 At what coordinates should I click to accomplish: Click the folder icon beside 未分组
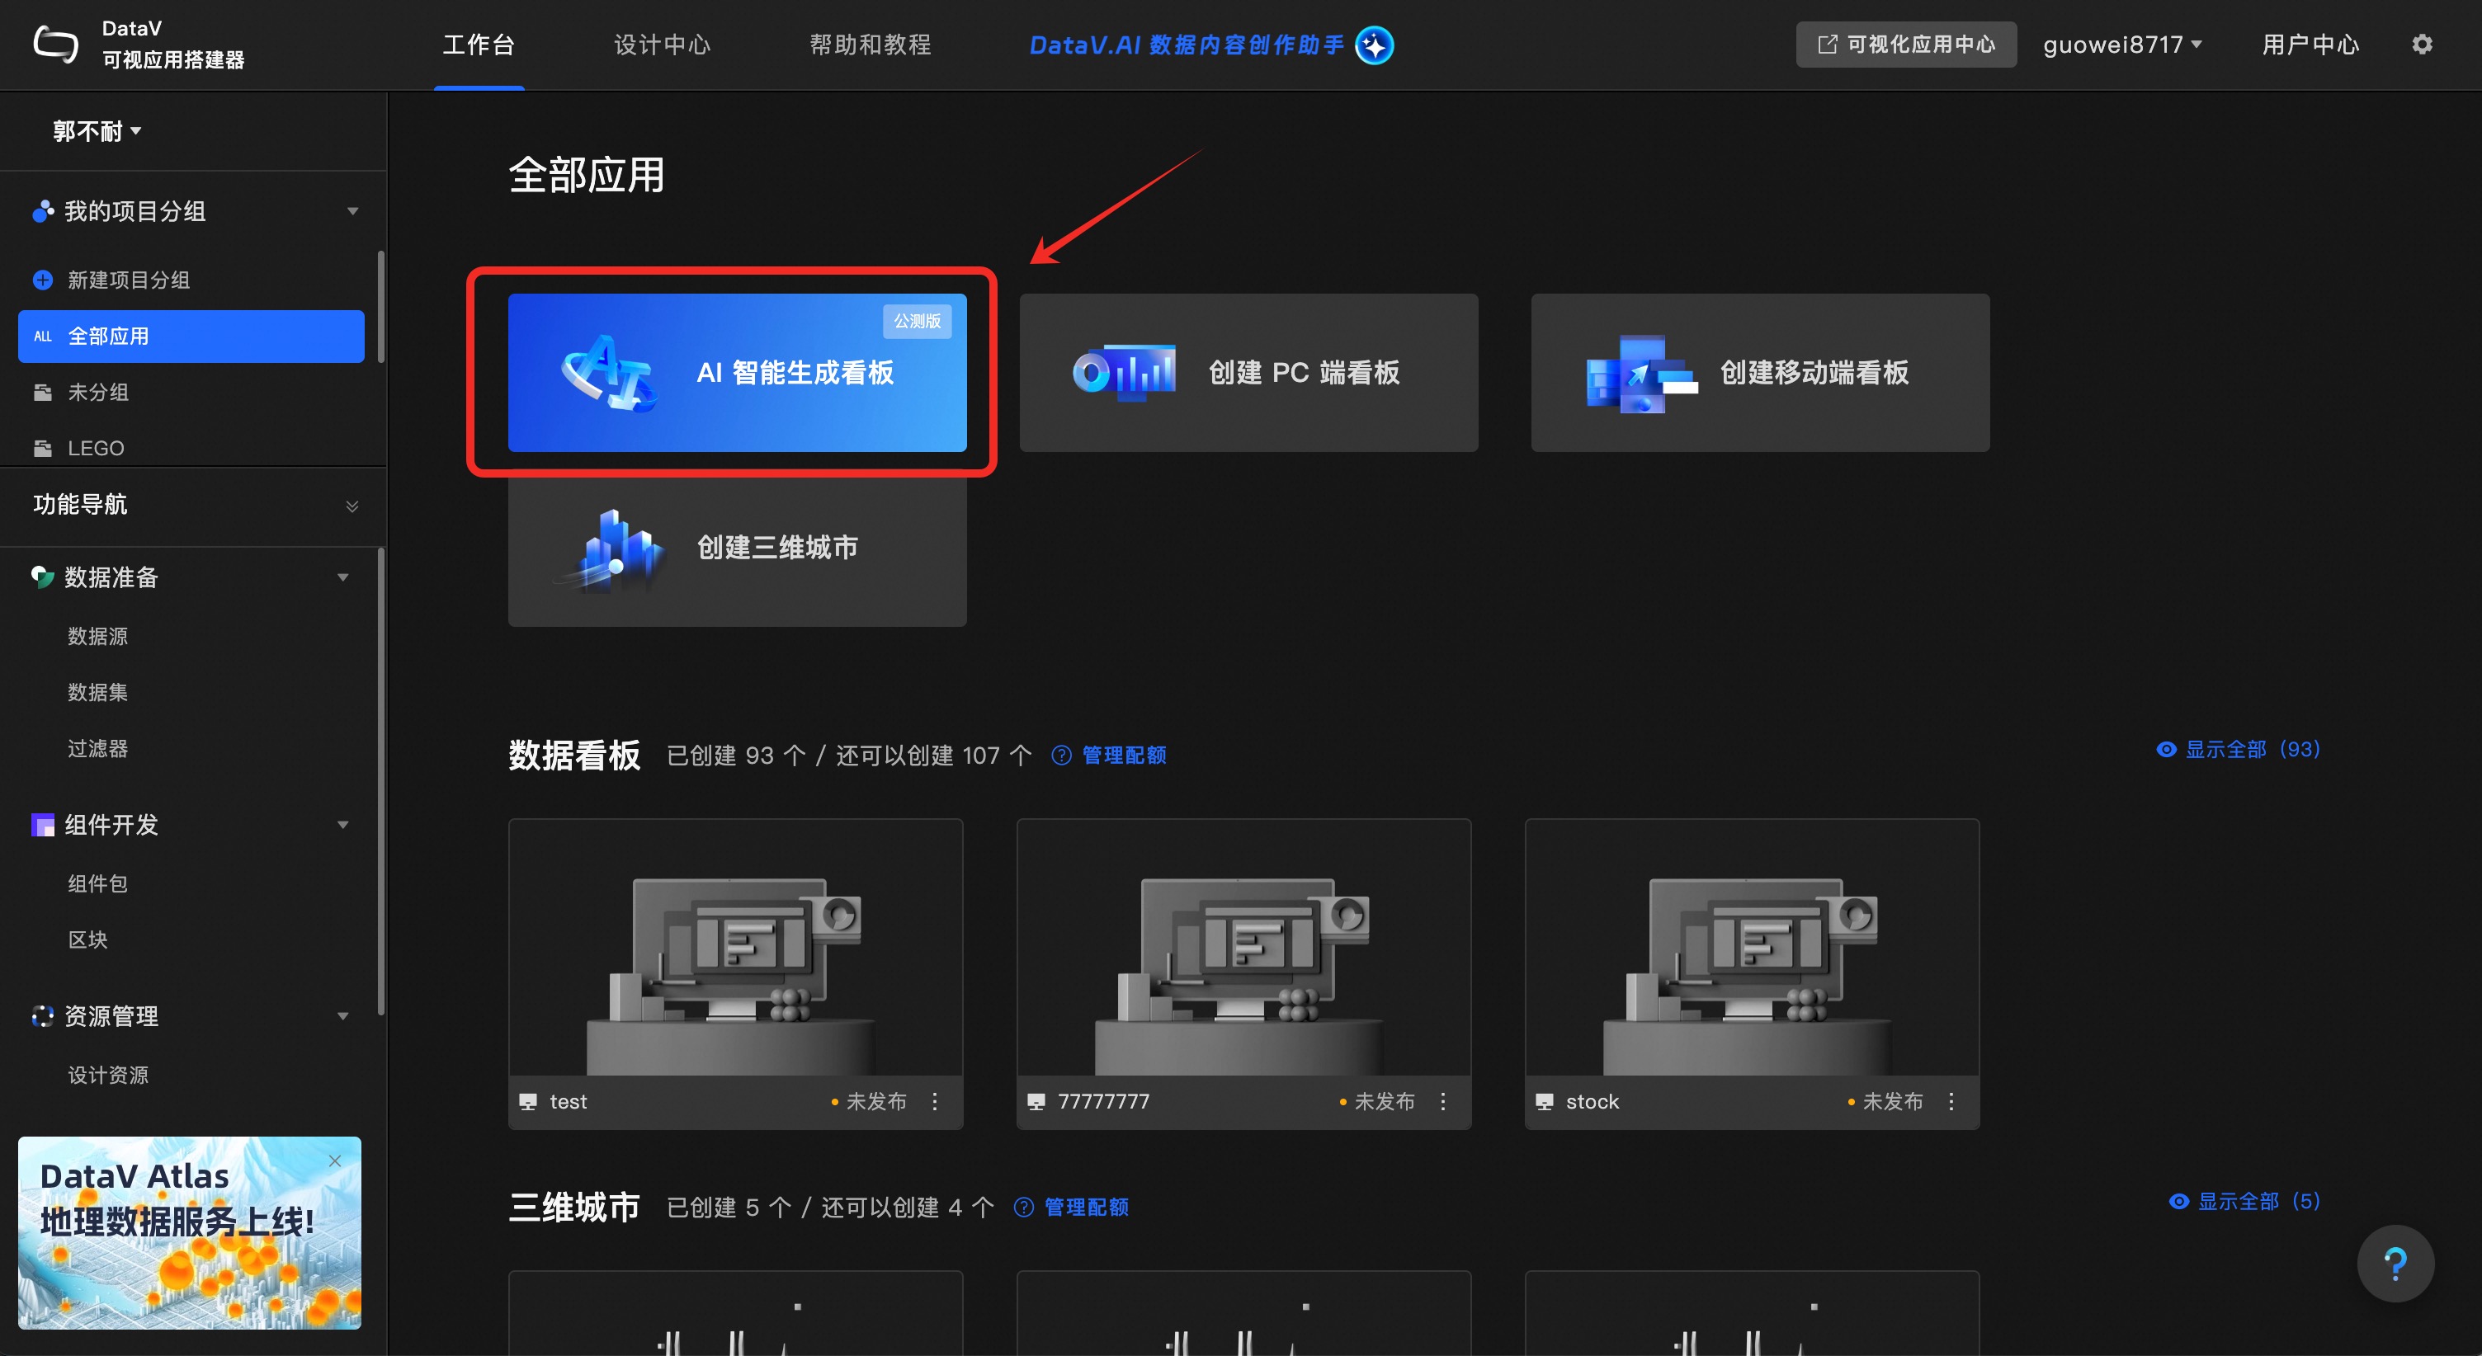[x=42, y=392]
